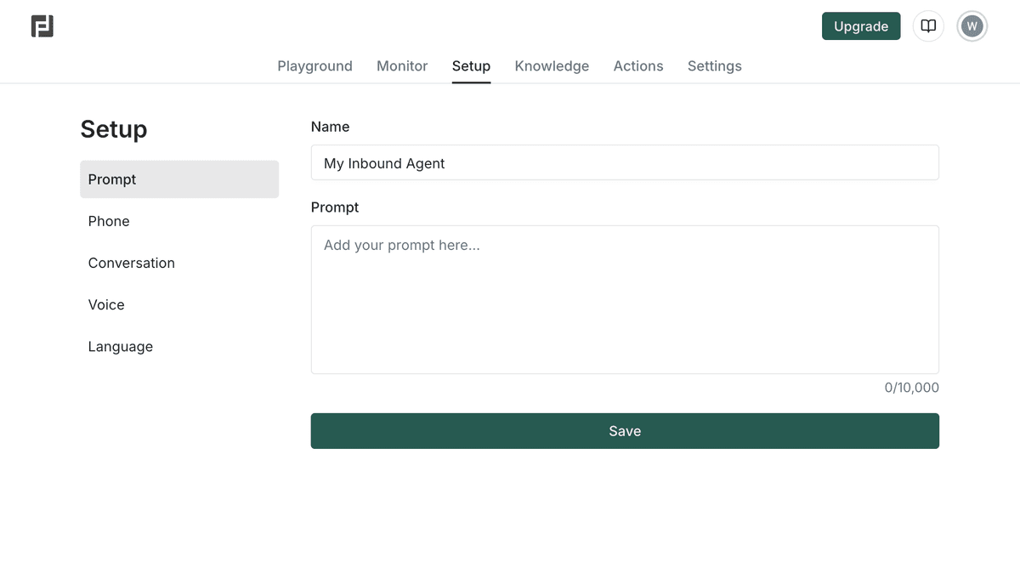Navigate to the Settings tab
This screenshot has height=562, width=1020.
click(714, 65)
